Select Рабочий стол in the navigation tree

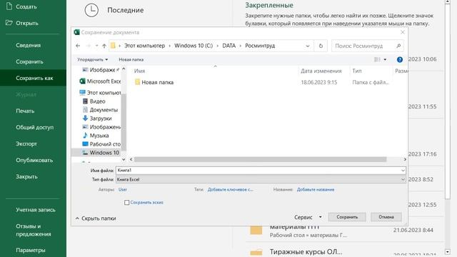pos(101,144)
